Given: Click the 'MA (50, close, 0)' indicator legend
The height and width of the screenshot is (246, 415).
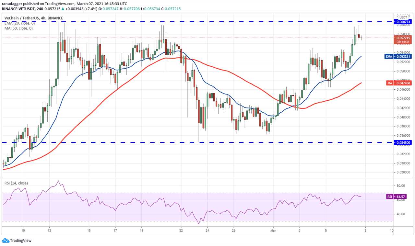Looking at the screenshot, I should coord(18,28).
